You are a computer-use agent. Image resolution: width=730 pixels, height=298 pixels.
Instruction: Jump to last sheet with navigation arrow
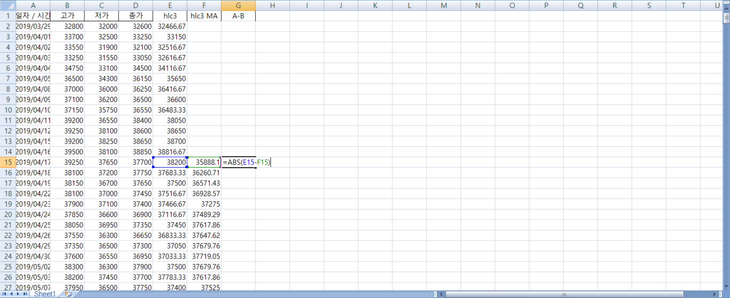point(25,294)
